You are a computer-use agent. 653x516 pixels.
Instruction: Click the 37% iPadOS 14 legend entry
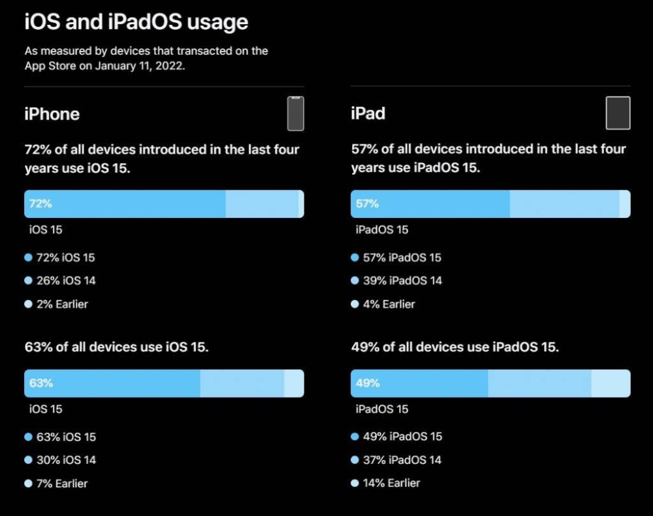pyautogui.click(x=396, y=460)
